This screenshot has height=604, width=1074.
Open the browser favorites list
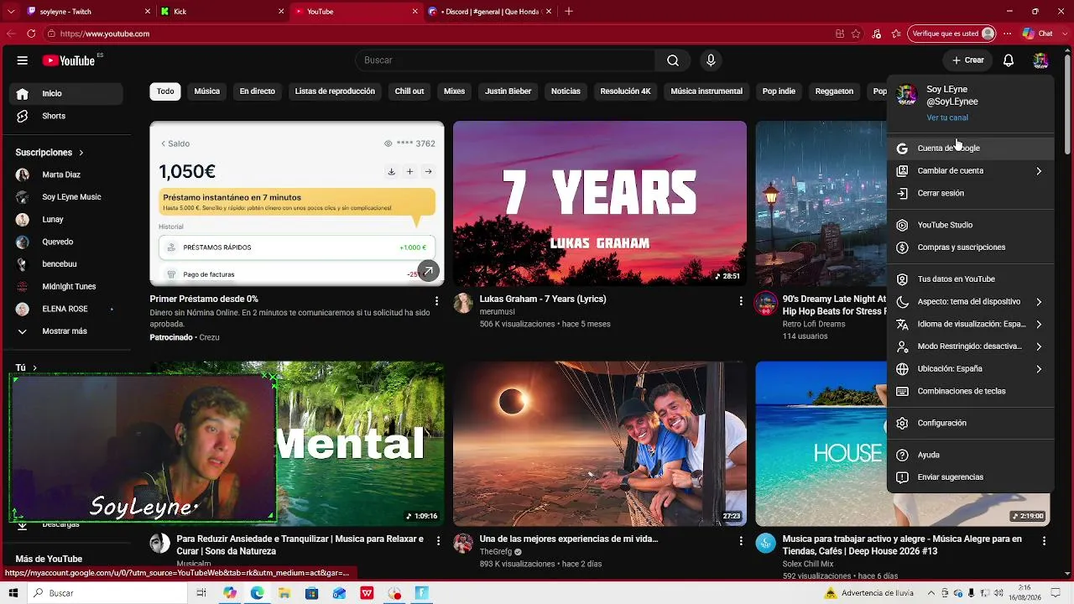(x=897, y=34)
